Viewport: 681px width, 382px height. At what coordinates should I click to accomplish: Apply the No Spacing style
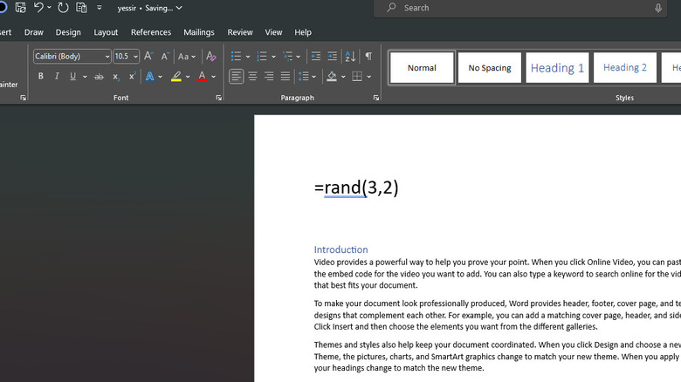489,68
